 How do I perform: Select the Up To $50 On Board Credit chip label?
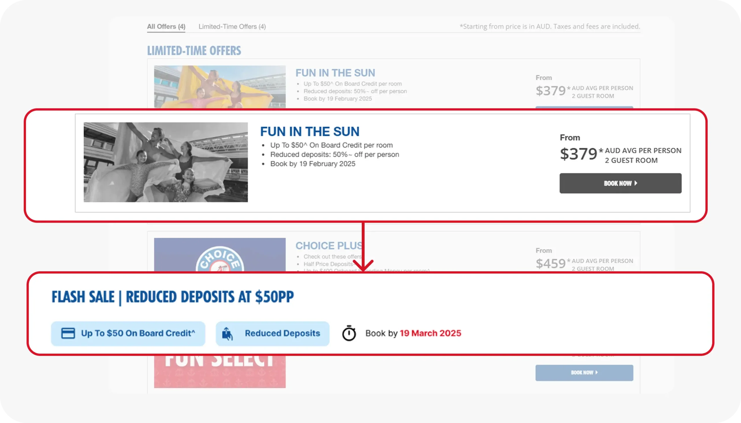click(x=138, y=333)
